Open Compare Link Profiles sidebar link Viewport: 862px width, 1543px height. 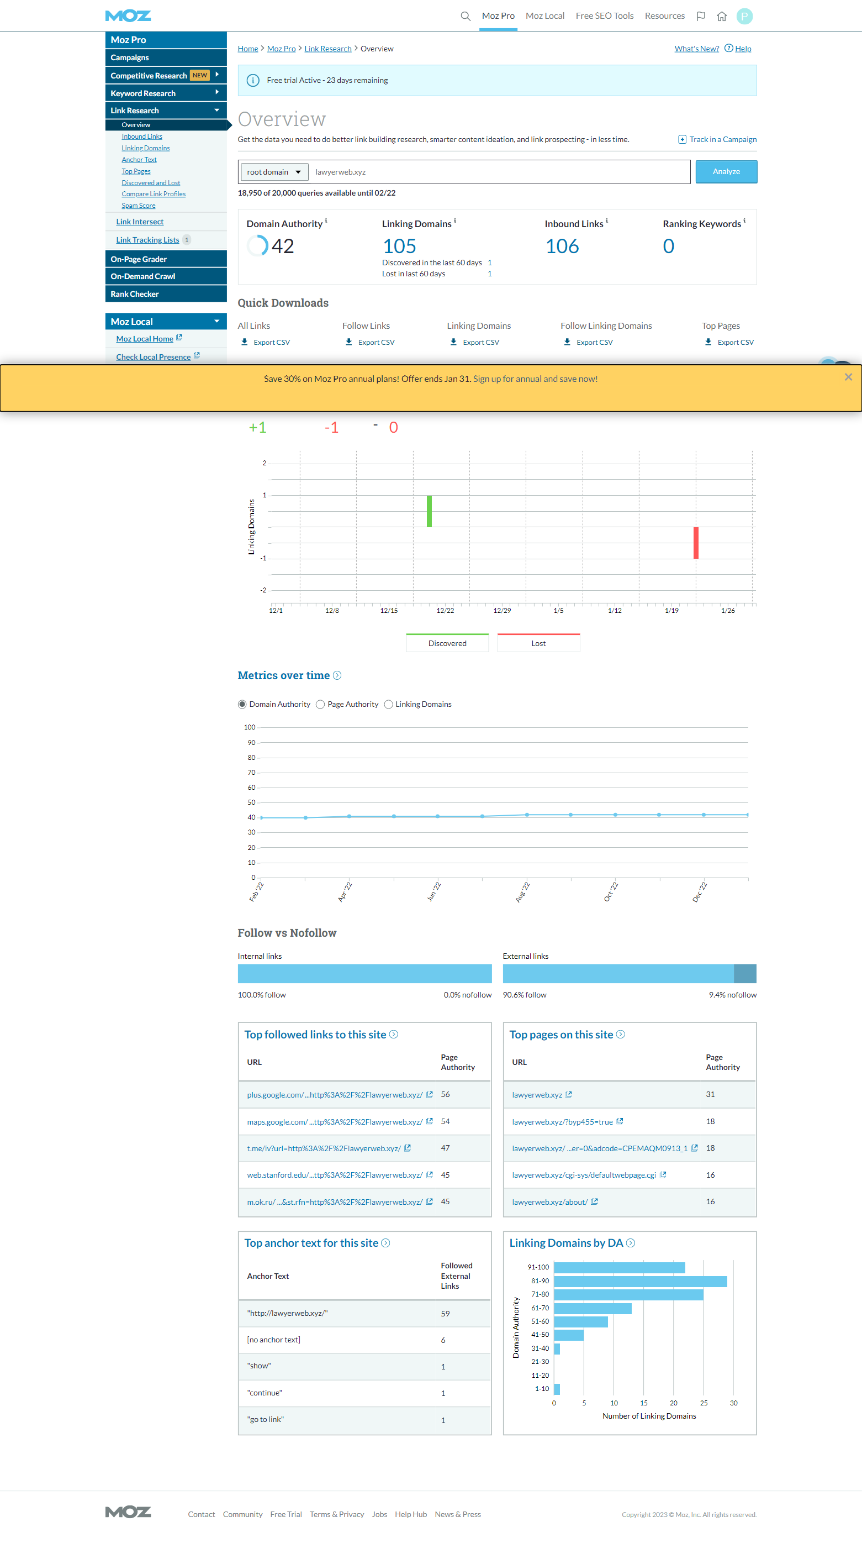pyautogui.click(x=154, y=194)
